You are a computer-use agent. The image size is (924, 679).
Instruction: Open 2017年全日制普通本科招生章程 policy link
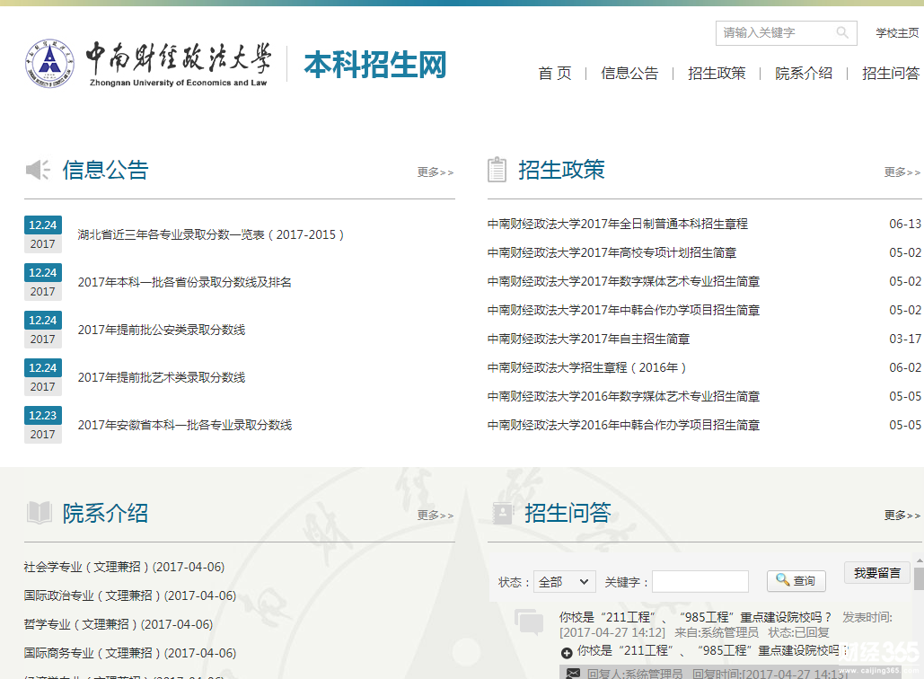pos(618,224)
